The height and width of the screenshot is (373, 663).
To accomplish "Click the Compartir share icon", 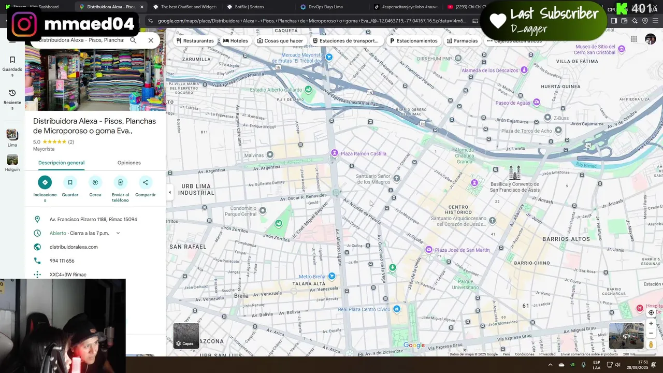I will click(146, 182).
